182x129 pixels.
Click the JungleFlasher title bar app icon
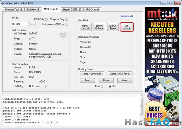pos(3,3)
